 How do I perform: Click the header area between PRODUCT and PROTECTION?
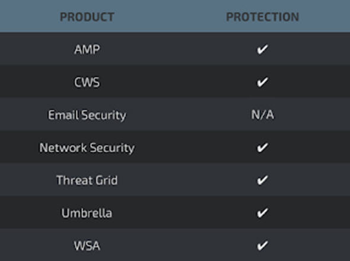[x=170, y=17]
